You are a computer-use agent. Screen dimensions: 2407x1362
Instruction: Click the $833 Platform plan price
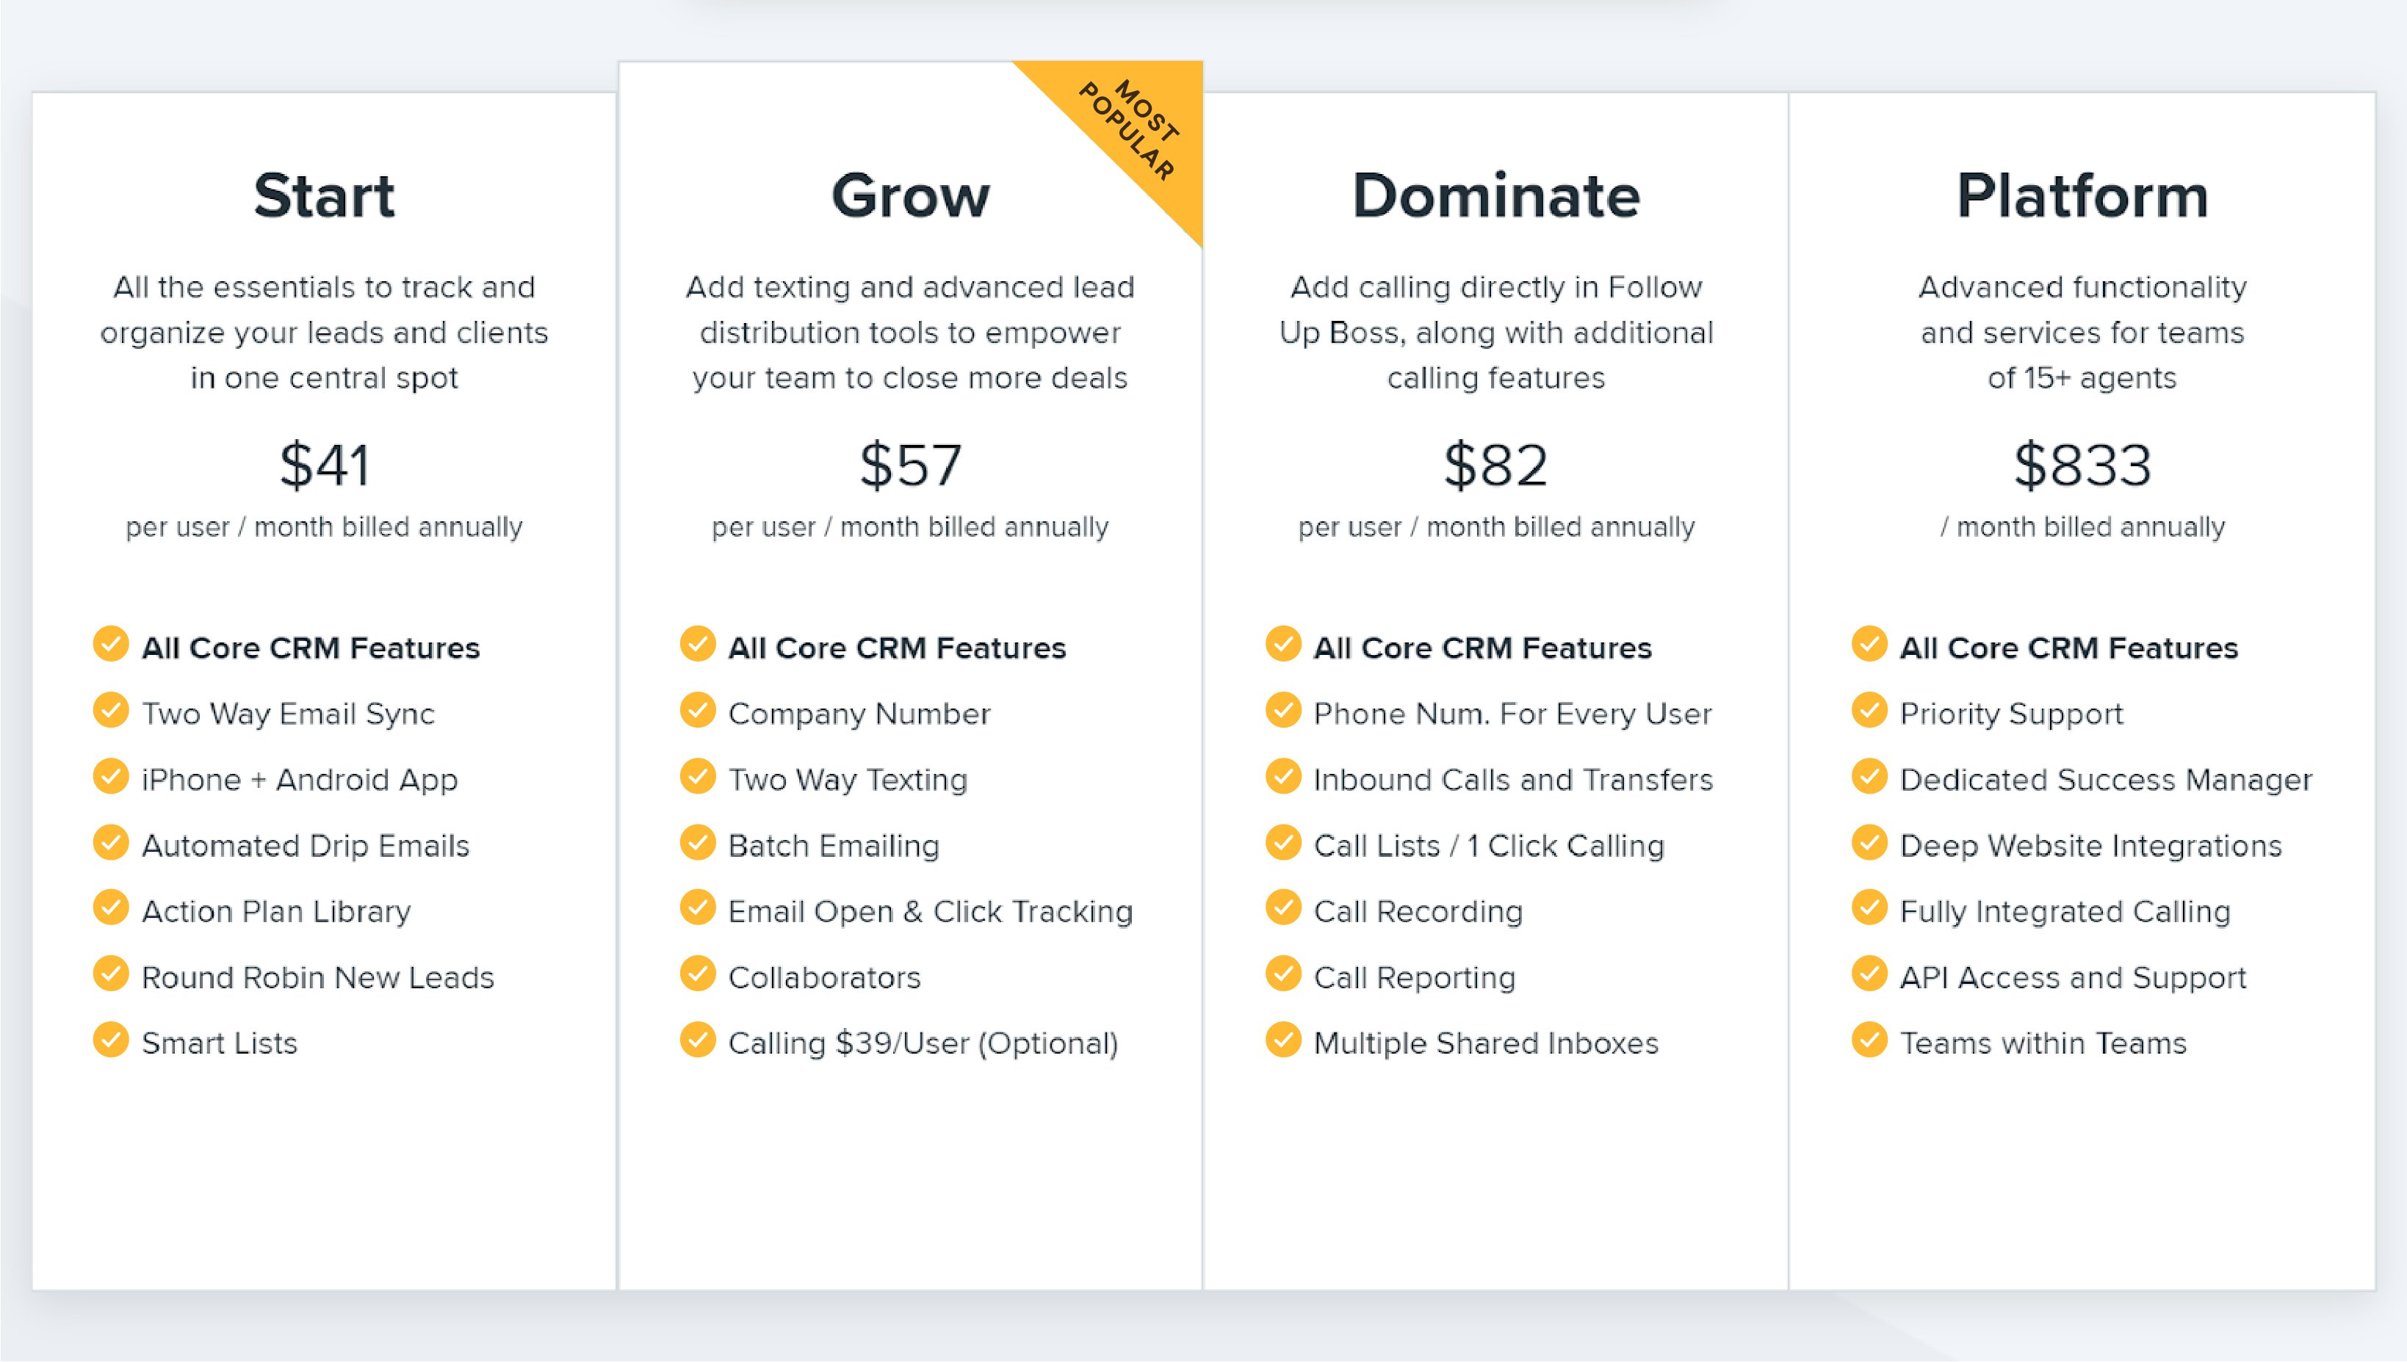pyautogui.click(x=2082, y=465)
